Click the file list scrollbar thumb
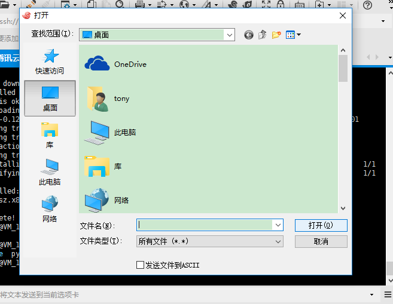The width and height of the screenshot is (393, 304). 343,68
